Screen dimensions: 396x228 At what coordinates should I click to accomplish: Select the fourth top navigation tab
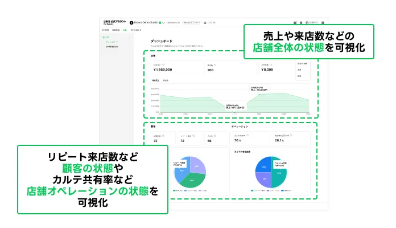point(136,30)
